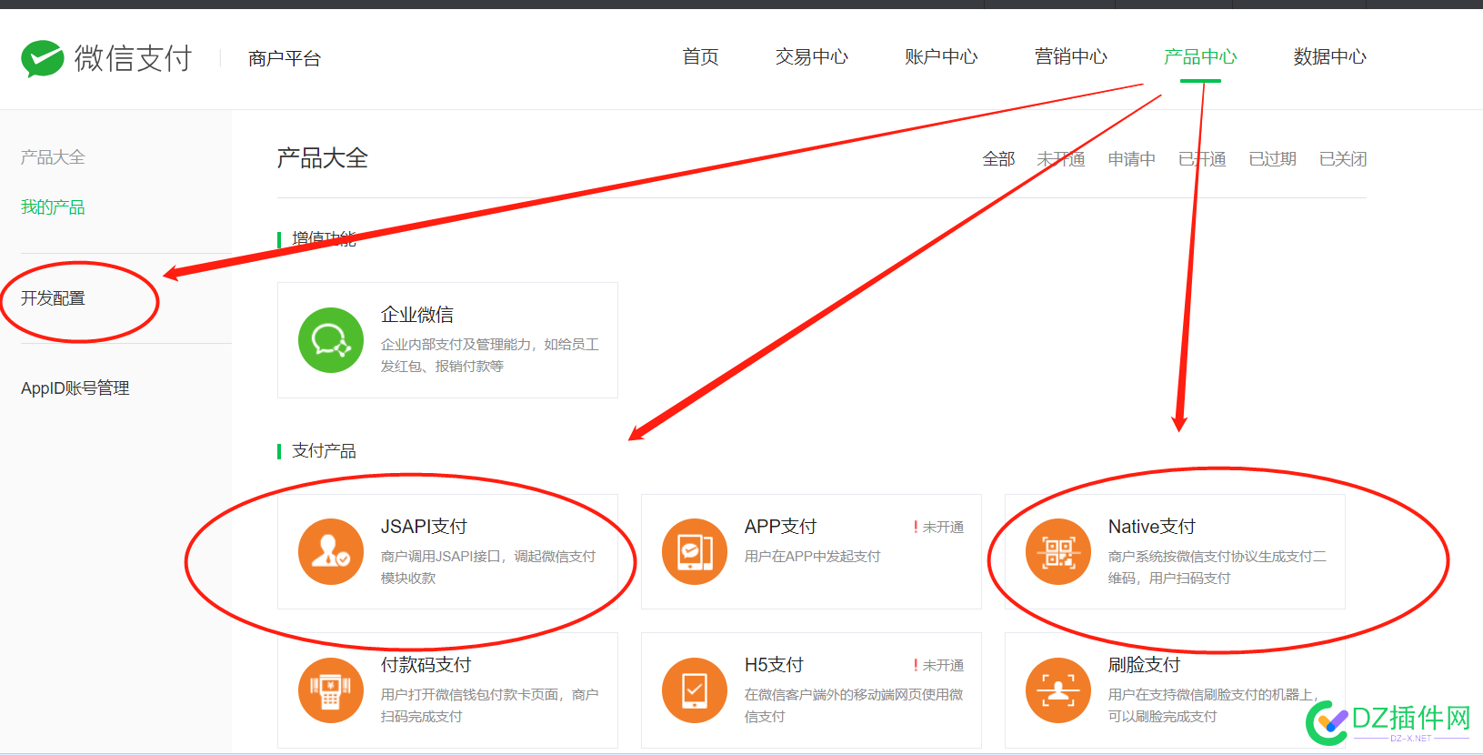Click 付款码支付 description about 扫码完成支付

tap(490, 706)
